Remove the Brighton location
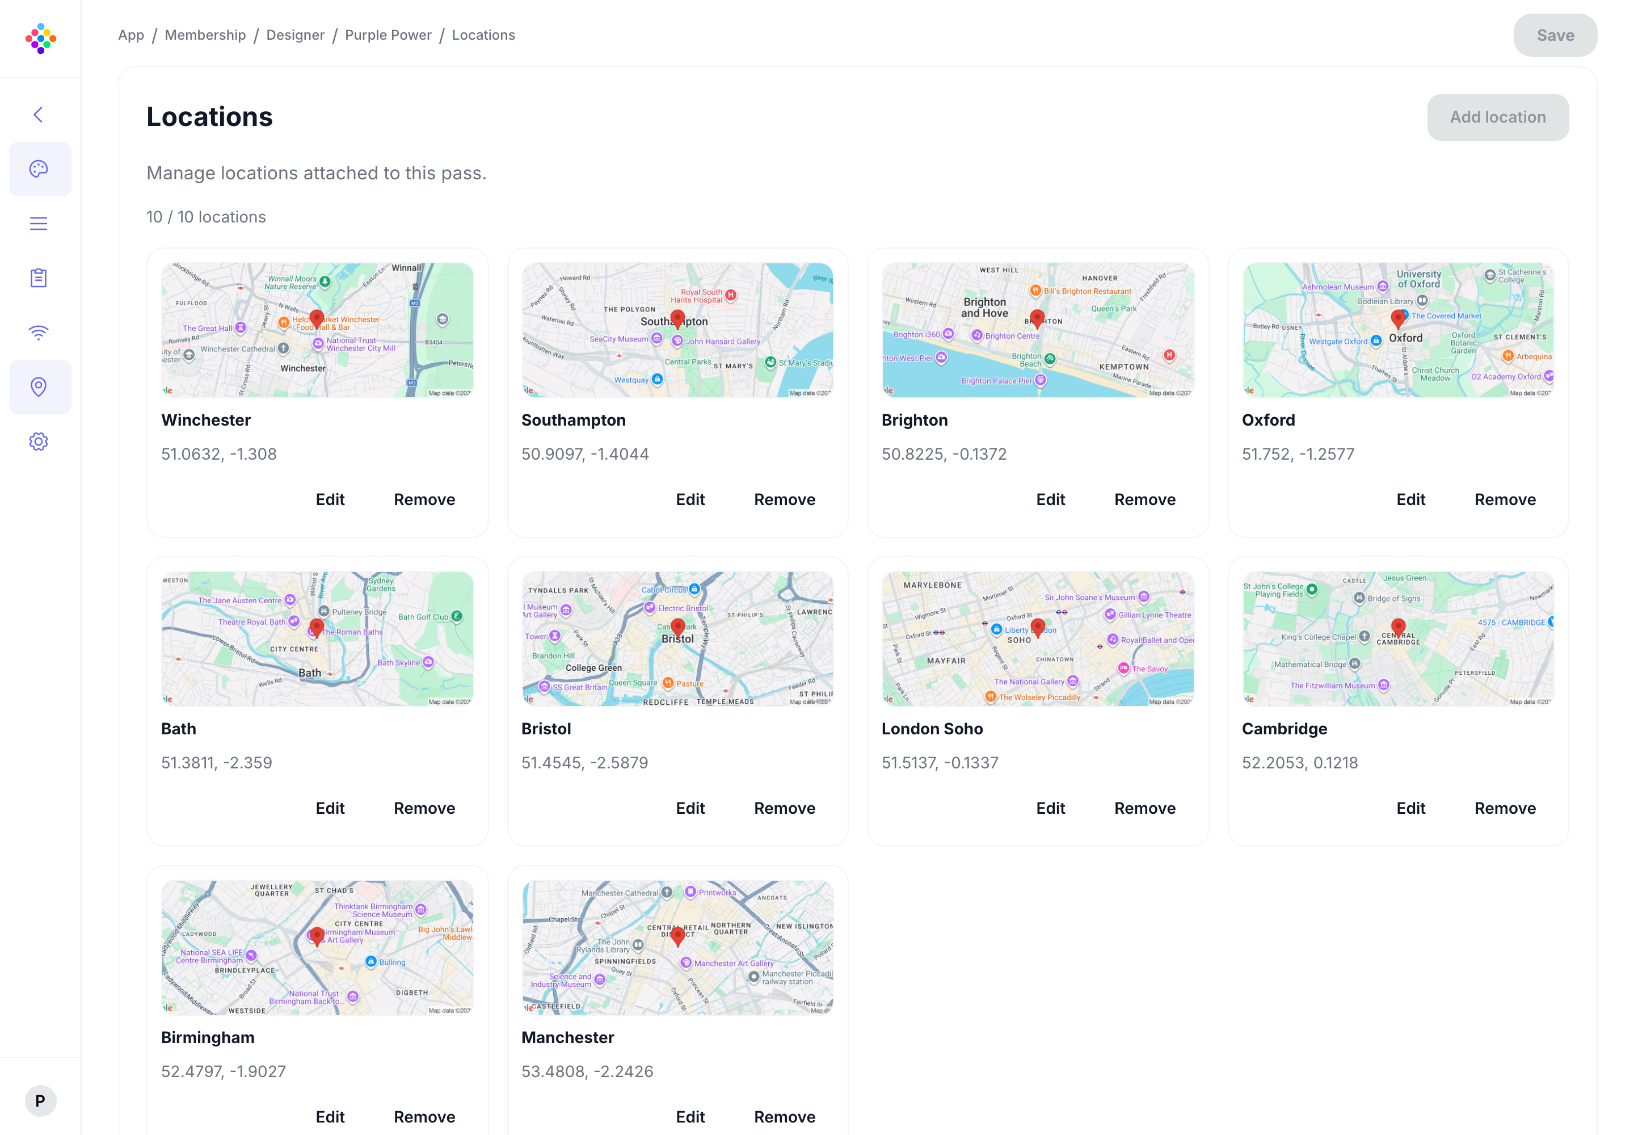Viewport: 1634px width, 1135px height. pos(1145,499)
